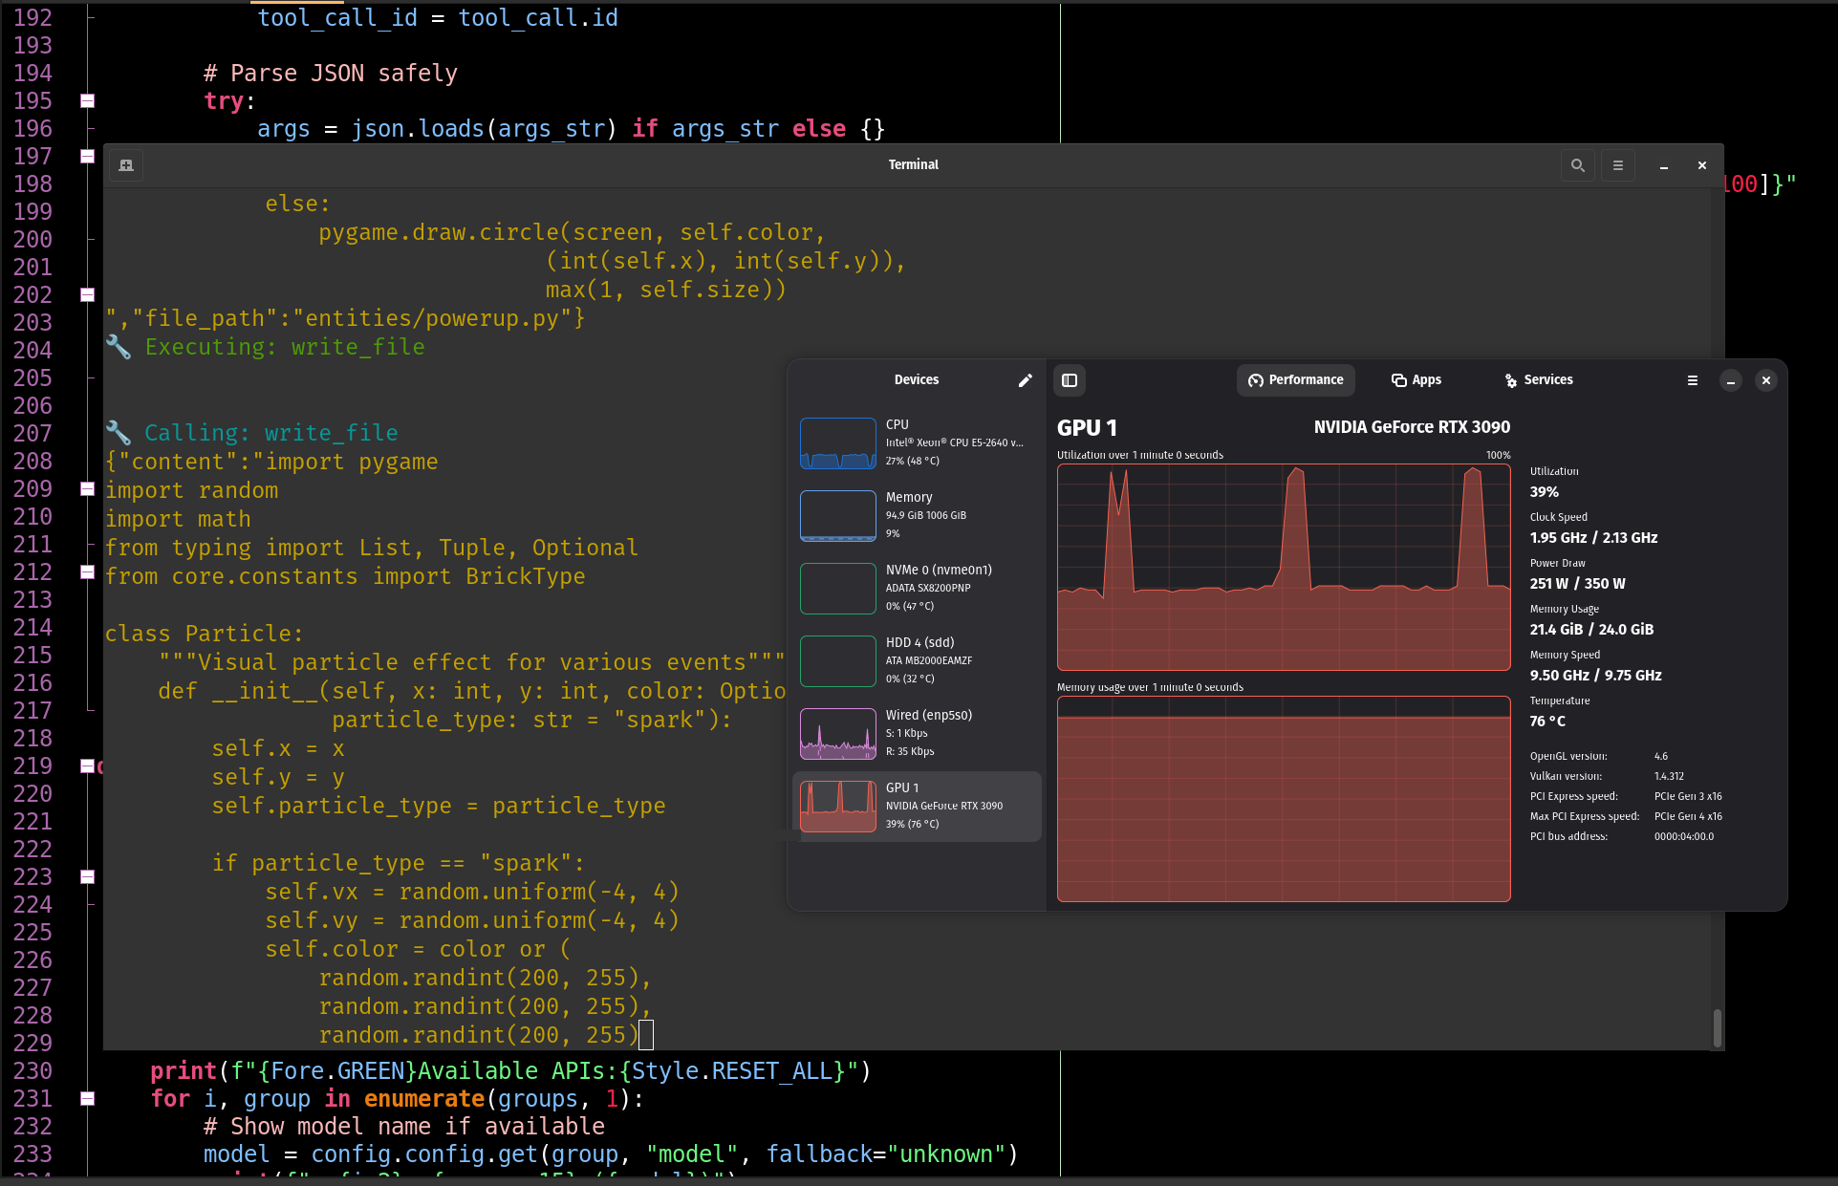This screenshot has height=1186, width=1838.
Task: Select the Memory device entry
Action: pos(916,515)
